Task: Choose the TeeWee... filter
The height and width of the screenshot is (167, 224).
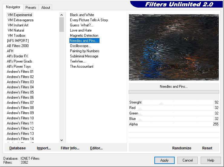Action: point(77,61)
